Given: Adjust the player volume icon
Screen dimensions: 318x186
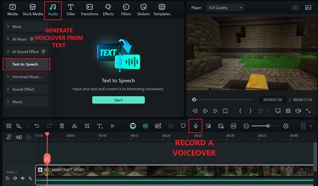Looking at the screenshot, I should coord(298,111).
